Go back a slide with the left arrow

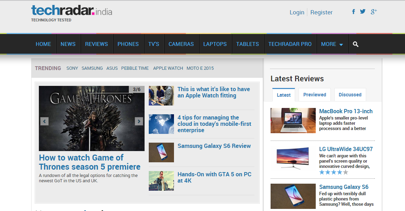44,121
